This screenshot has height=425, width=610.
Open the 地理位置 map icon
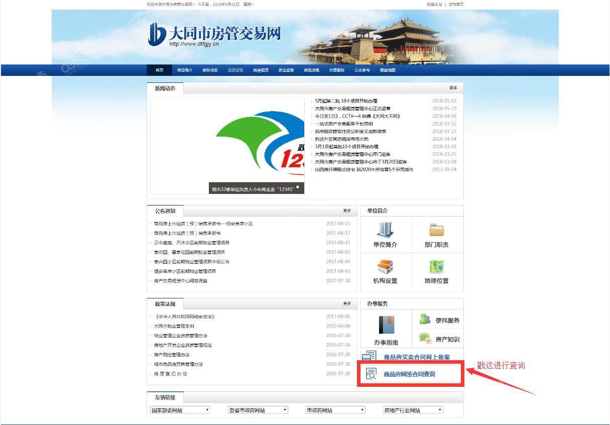436,266
